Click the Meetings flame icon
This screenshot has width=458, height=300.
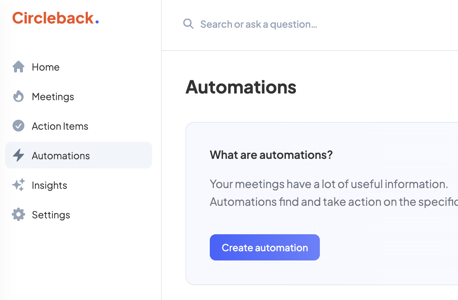click(x=18, y=96)
